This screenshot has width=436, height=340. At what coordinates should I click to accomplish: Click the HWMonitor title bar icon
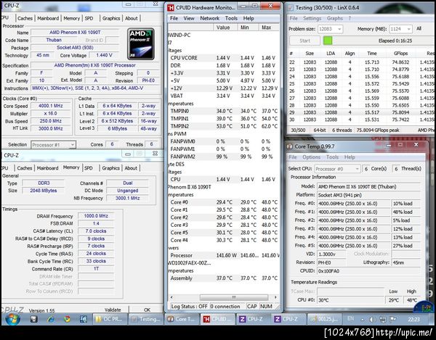point(171,7)
